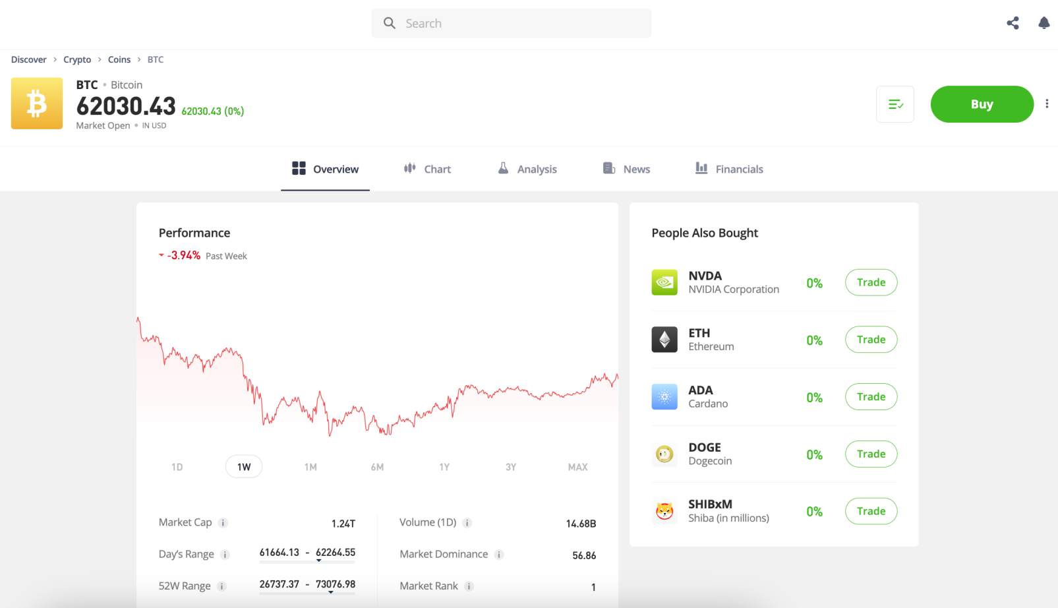1058x608 pixels.
Task: Trade DOGE from People Also Bought
Action: [x=871, y=454]
